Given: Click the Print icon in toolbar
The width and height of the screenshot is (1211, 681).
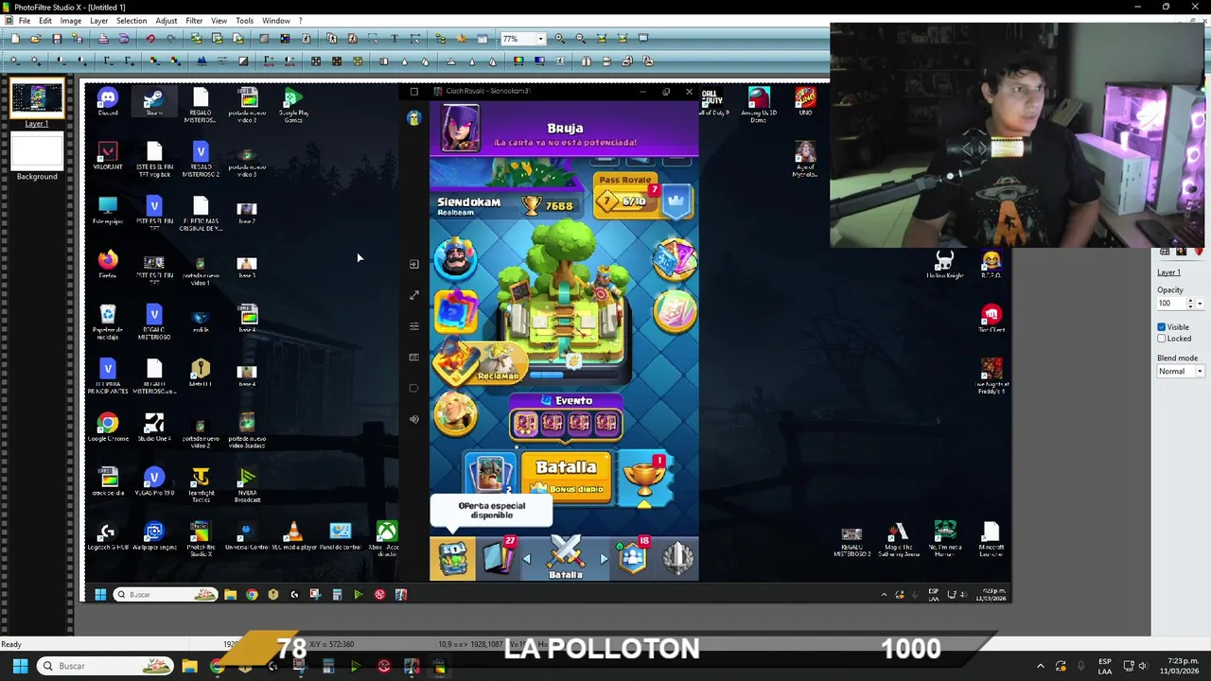Looking at the screenshot, I should [x=103, y=38].
